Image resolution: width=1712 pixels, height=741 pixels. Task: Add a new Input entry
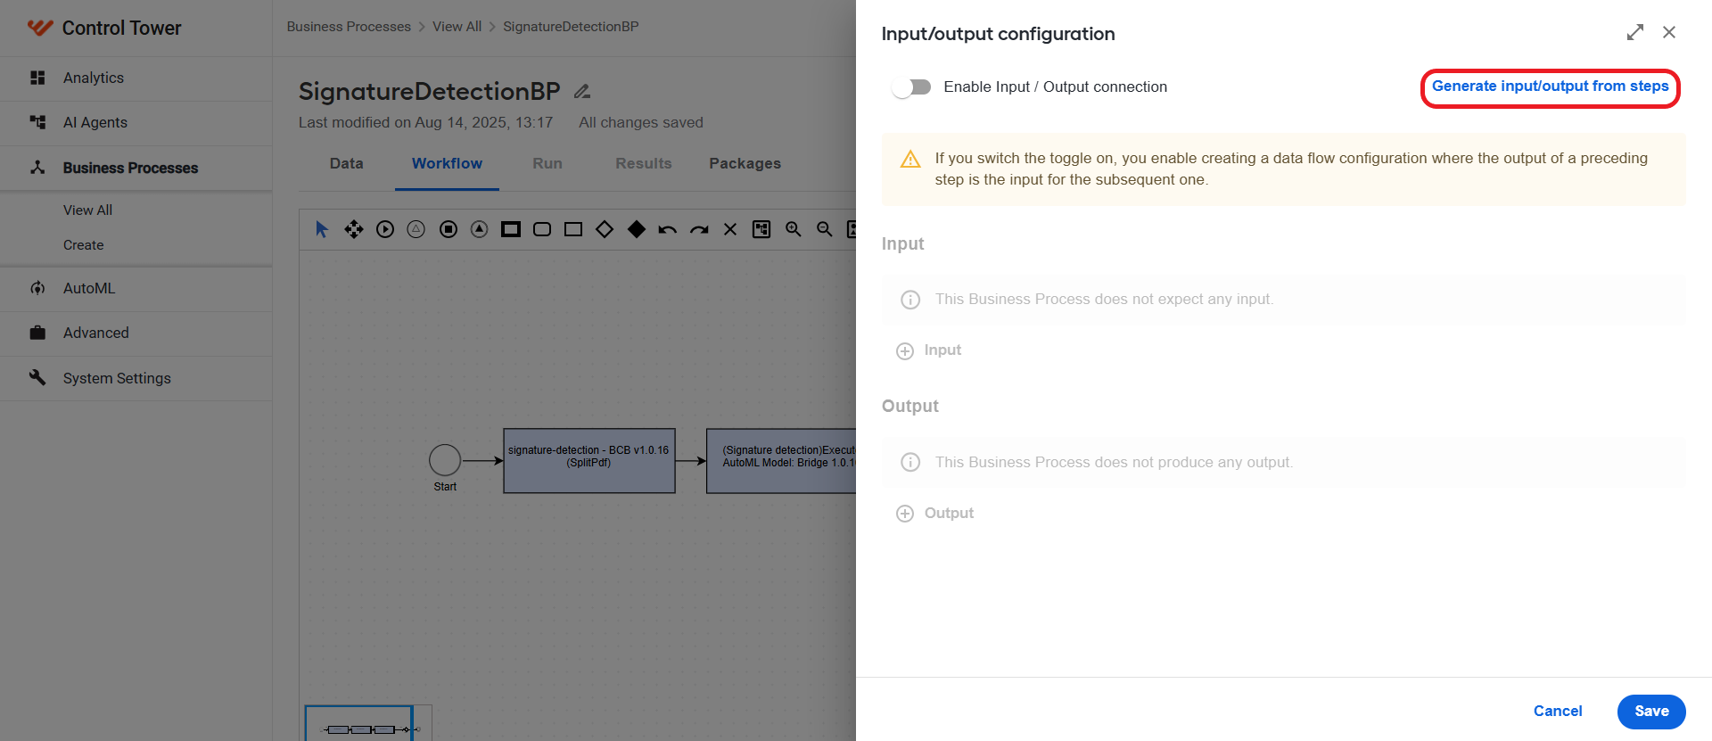coord(928,350)
